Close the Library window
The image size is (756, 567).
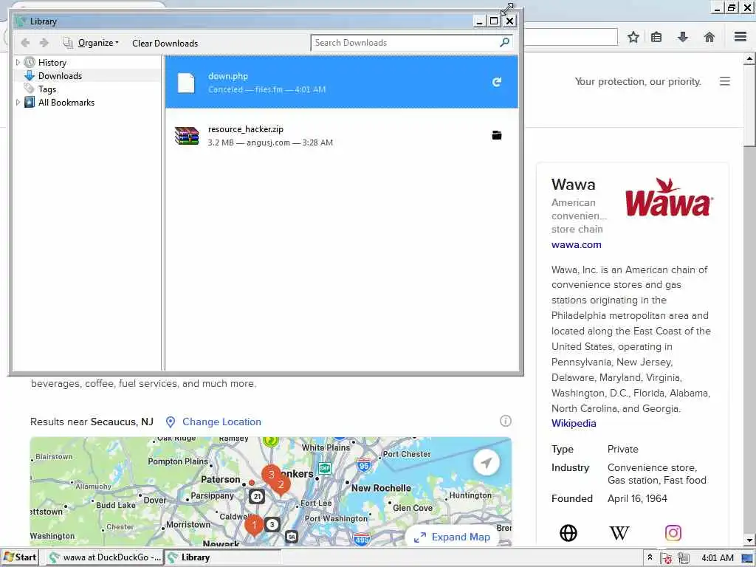point(509,21)
